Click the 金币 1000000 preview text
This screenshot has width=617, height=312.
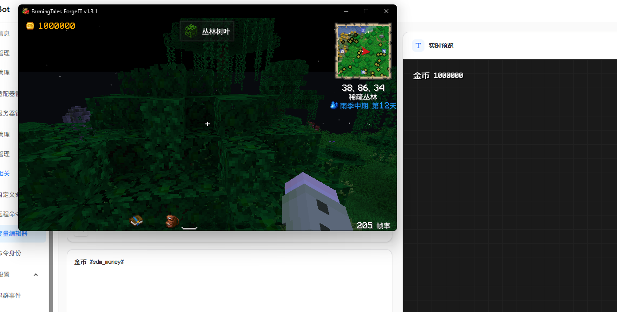[438, 76]
